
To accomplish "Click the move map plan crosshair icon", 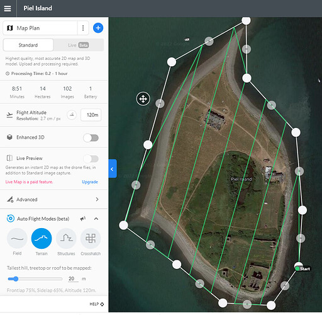I will 143,99.
